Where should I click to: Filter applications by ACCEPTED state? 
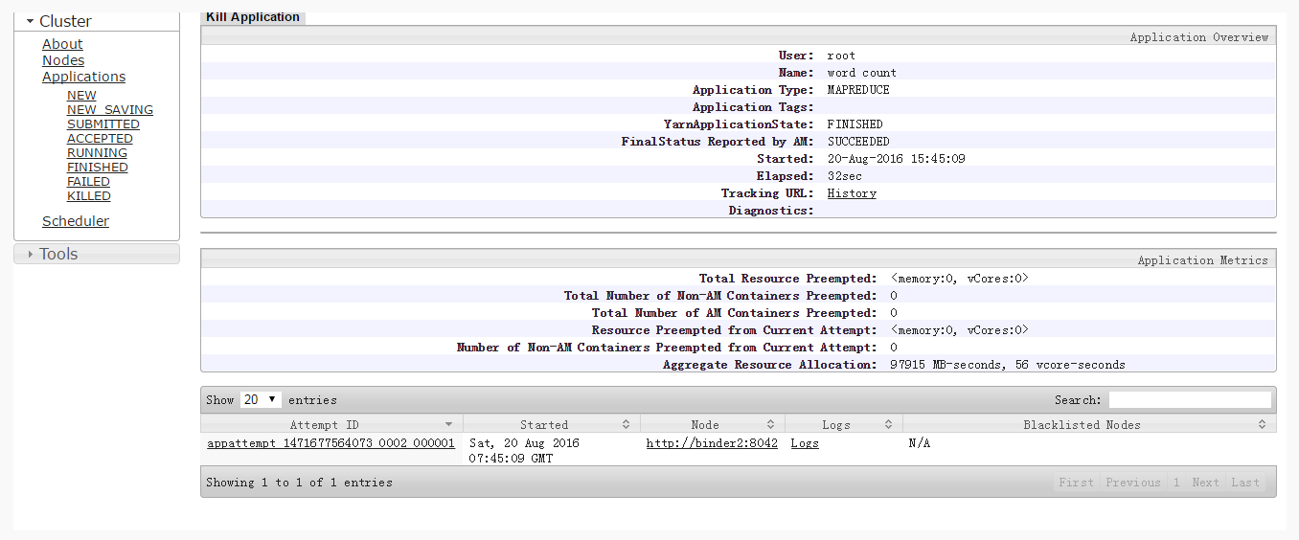100,139
